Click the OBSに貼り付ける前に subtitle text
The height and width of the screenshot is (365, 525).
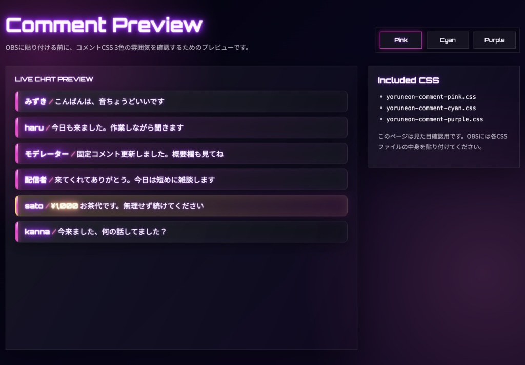(x=128, y=48)
